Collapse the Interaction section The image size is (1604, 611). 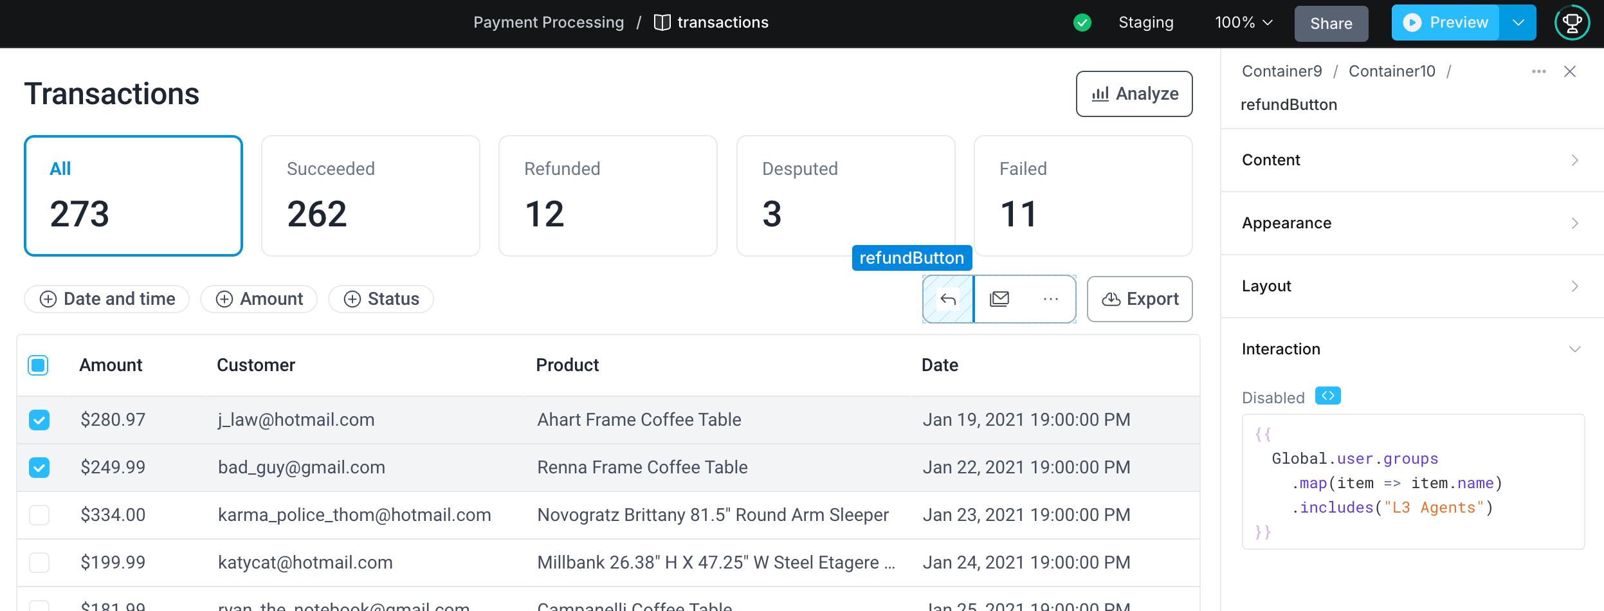click(x=1574, y=349)
